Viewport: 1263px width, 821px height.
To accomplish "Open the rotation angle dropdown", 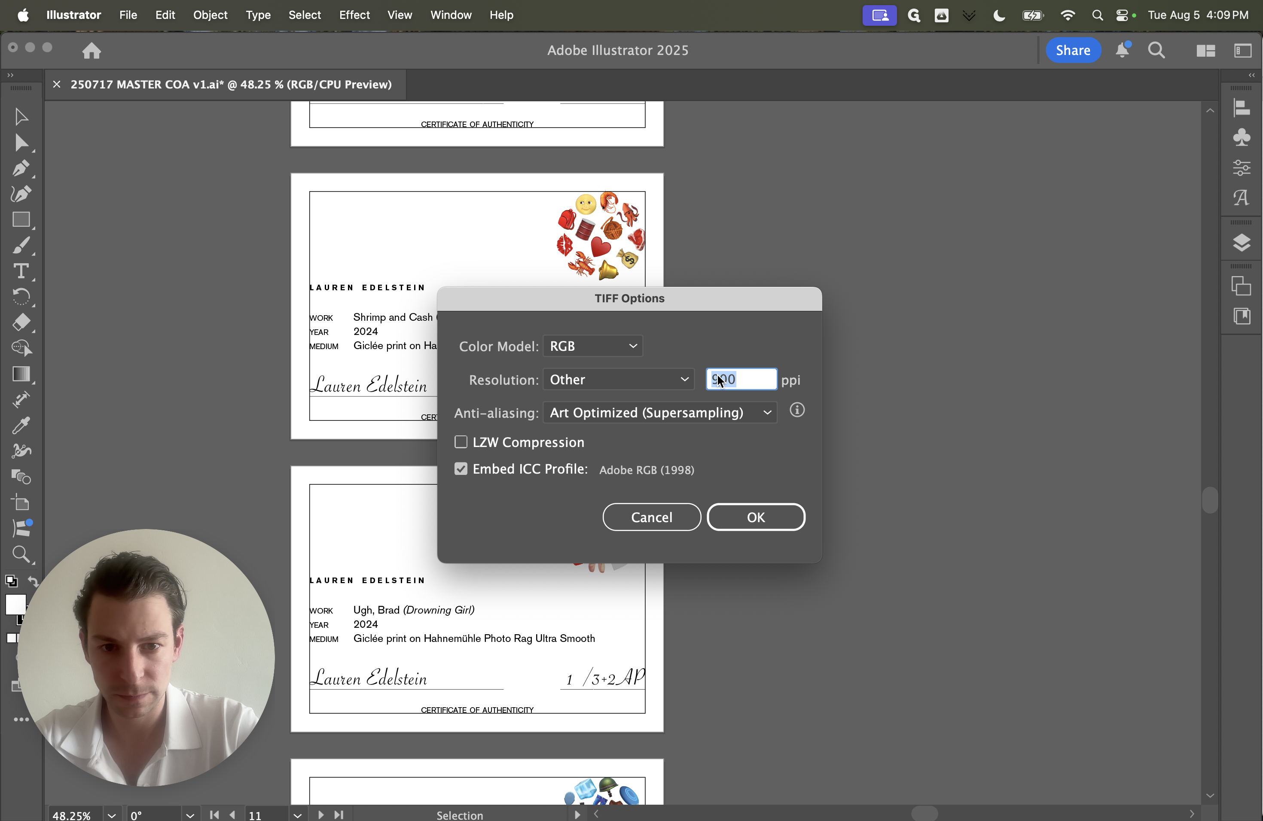I will (x=190, y=815).
